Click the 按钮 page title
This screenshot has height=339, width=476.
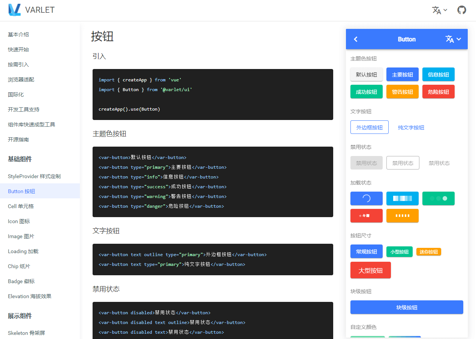pyautogui.click(x=102, y=36)
